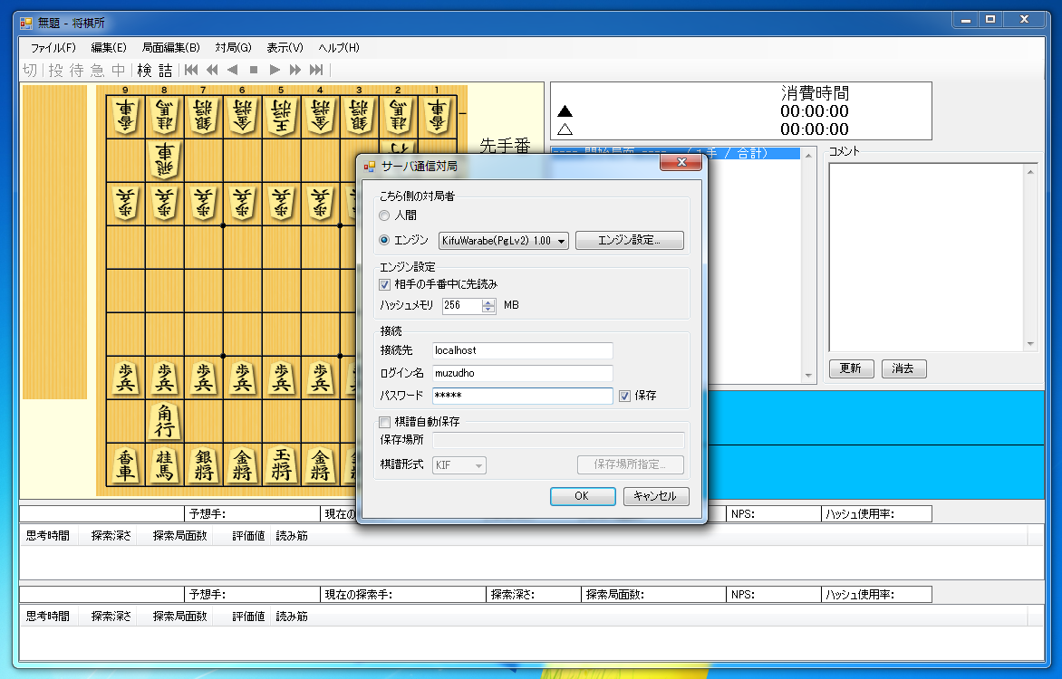Click the 探索深さ column header in upper panel

[111, 535]
